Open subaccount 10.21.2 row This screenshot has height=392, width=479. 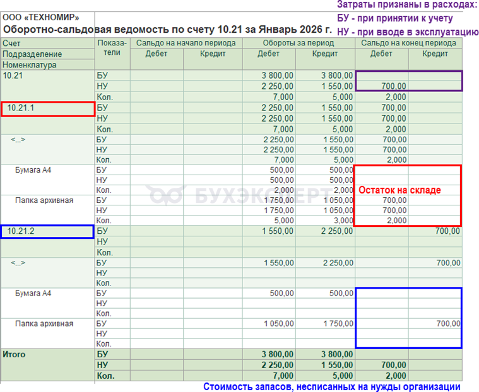click(x=21, y=231)
